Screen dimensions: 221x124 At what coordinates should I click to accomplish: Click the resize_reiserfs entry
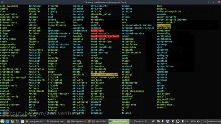tap(132, 53)
